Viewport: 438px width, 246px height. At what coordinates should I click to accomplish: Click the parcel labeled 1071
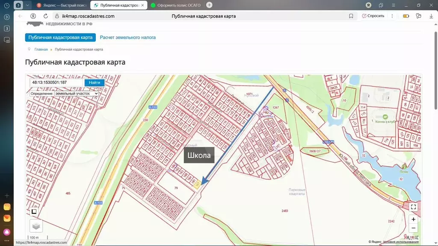(x=249, y=94)
